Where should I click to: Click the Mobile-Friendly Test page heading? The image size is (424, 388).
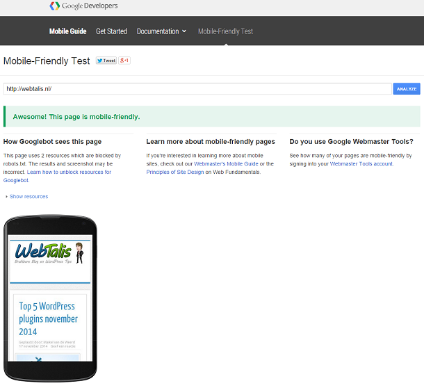[x=47, y=61]
